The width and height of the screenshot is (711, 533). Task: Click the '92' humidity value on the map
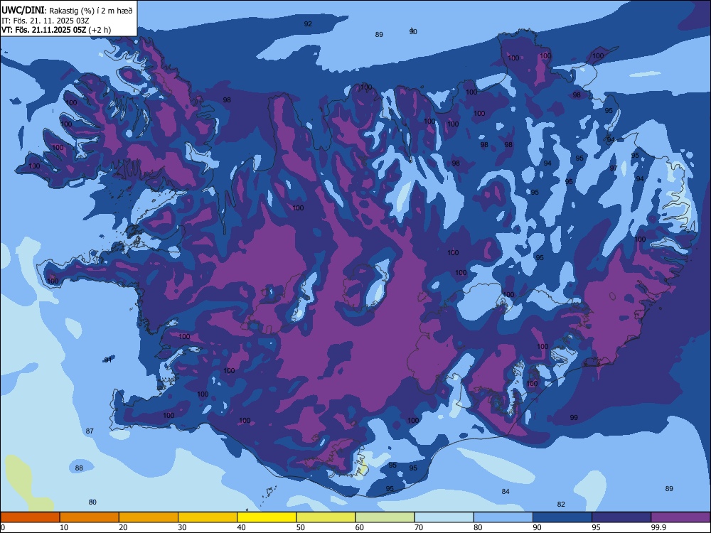coord(308,24)
